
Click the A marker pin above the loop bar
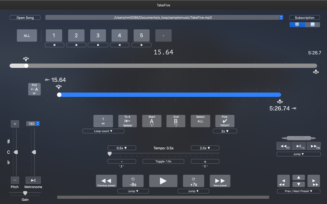tap(58, 87)
